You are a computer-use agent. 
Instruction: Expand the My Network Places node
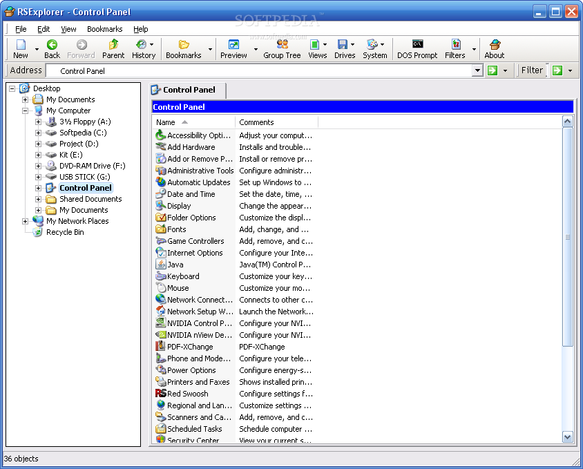tap(25, 221)
